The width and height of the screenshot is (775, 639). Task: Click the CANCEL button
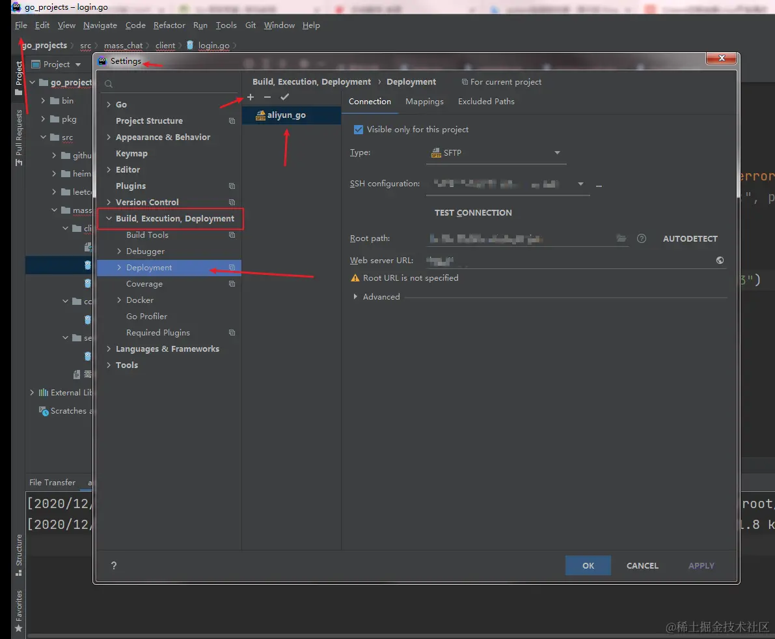pyautogui.click(x=642, y=565)
